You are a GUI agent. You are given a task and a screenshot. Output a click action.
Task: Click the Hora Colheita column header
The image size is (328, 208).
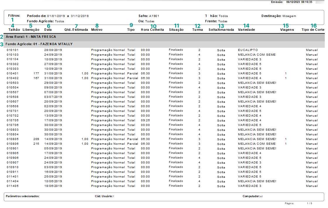[152, 30]
